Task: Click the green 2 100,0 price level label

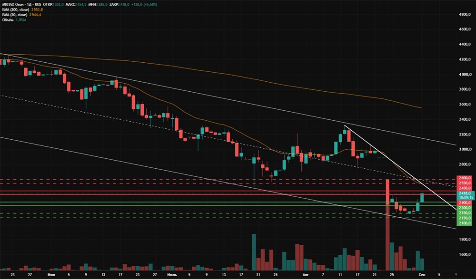Action: pyautogui.click(x=465, y=223)
